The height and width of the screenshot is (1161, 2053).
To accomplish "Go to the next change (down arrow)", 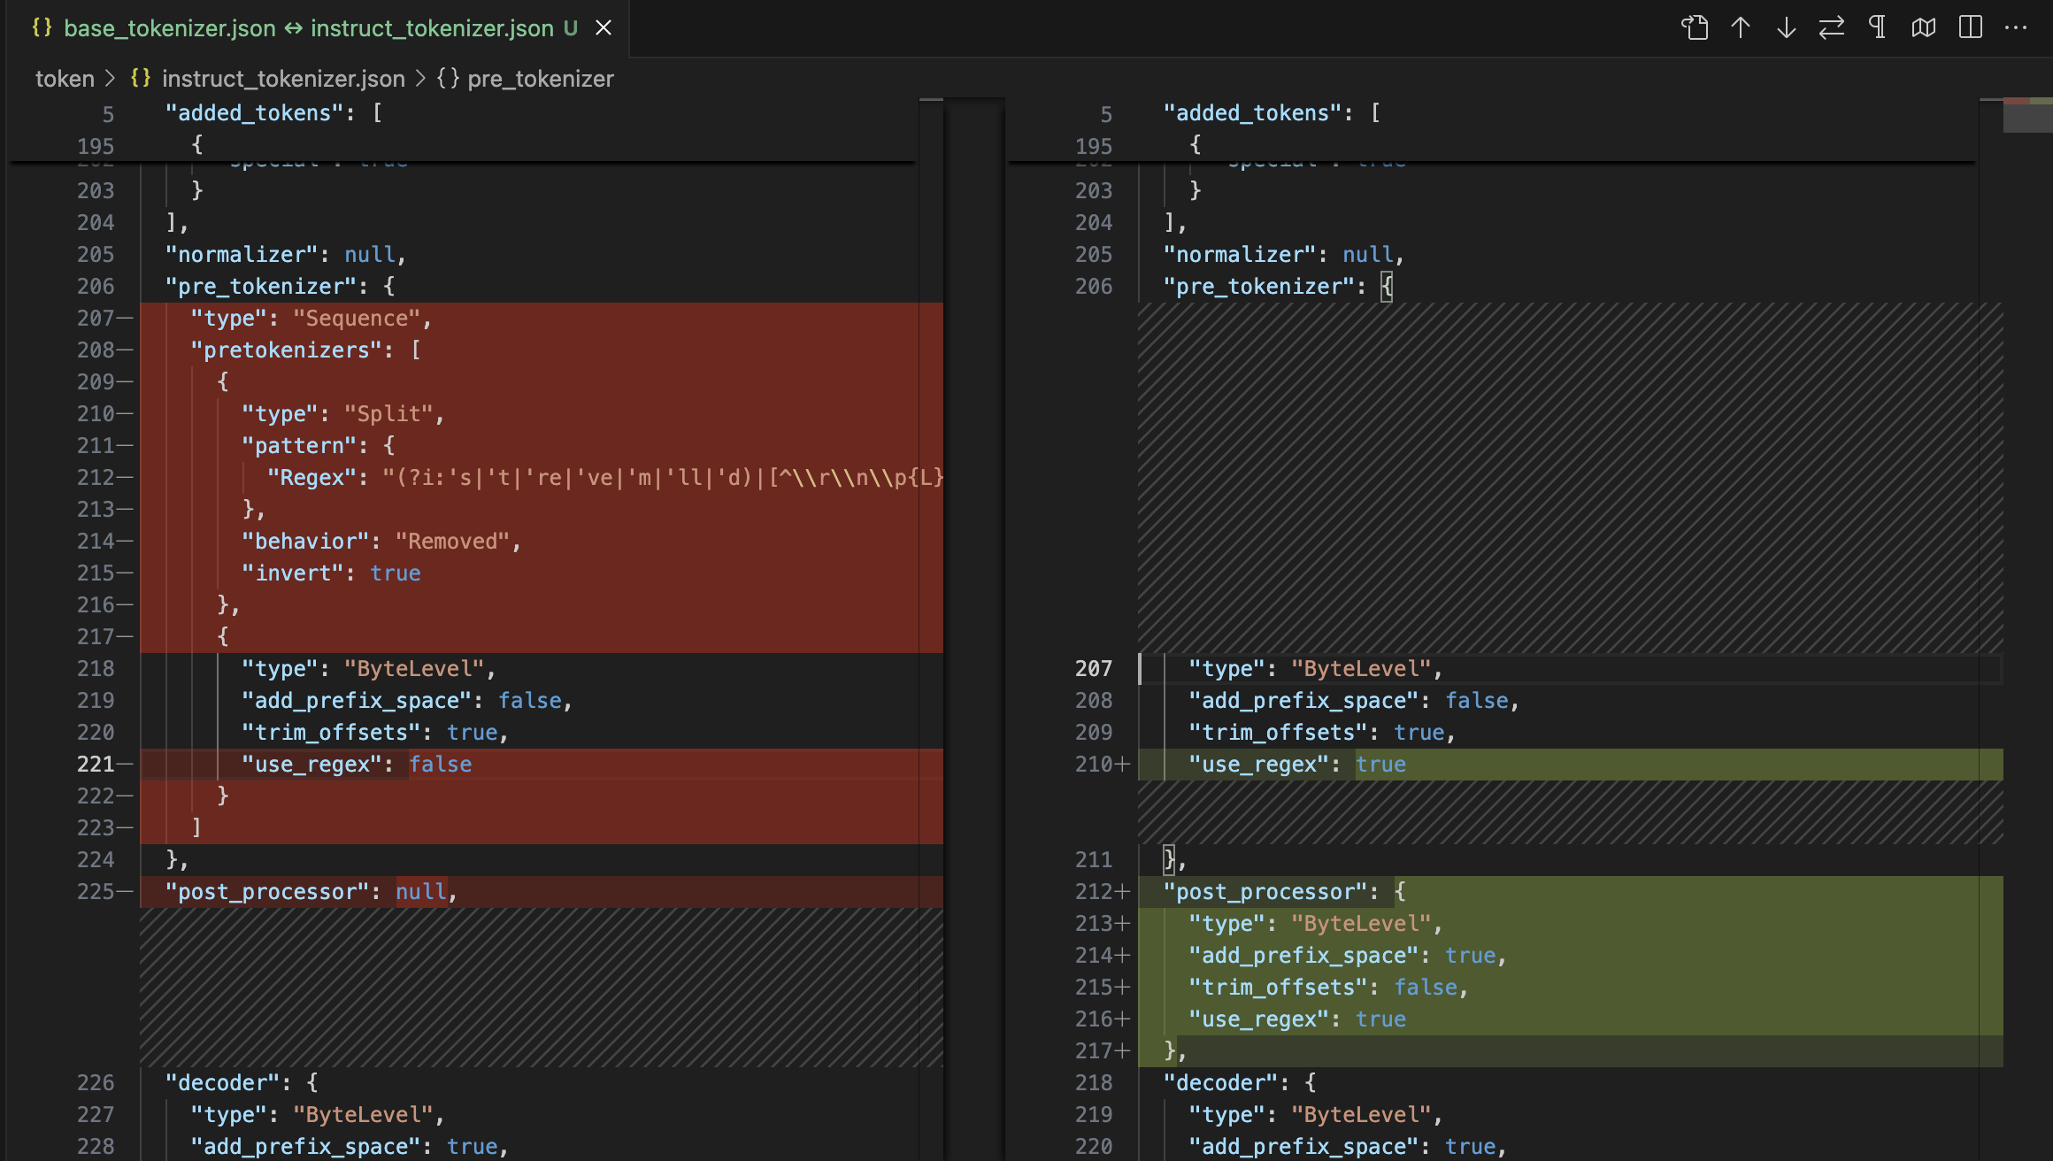I will click(1787, 27).
